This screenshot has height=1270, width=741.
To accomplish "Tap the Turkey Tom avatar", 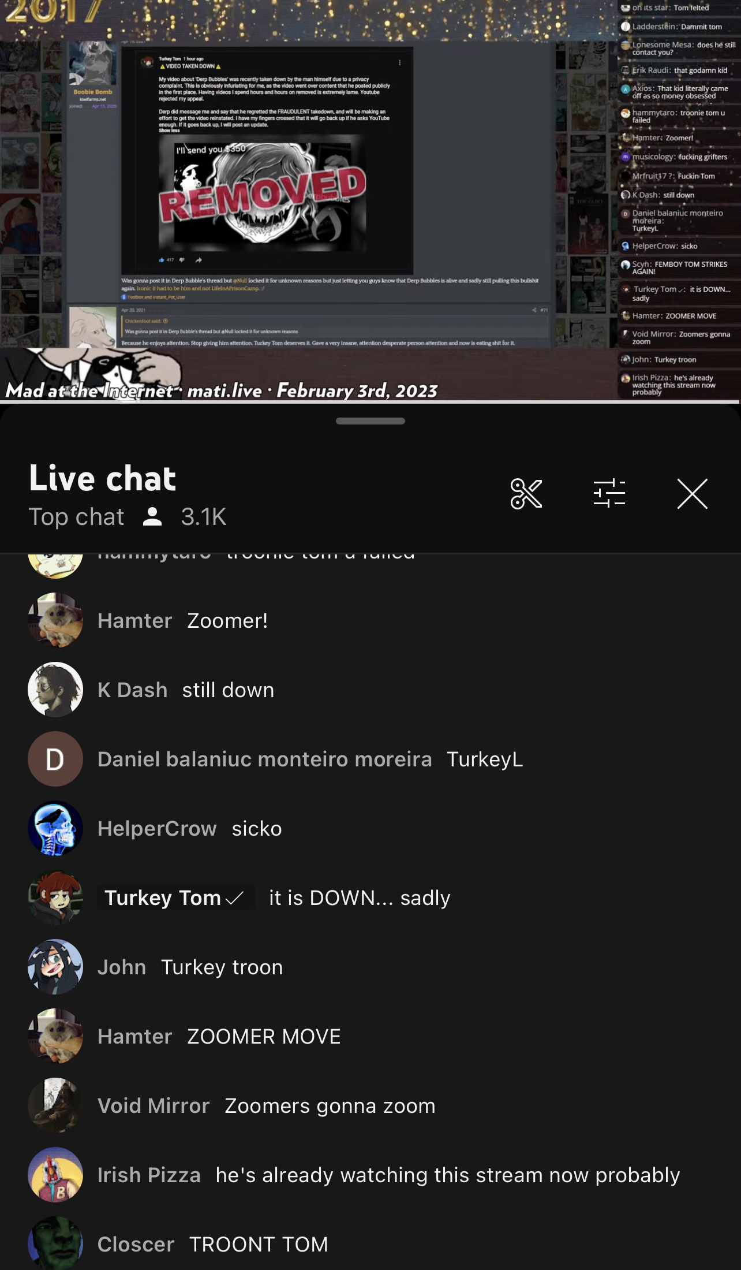I will [55, 897].
